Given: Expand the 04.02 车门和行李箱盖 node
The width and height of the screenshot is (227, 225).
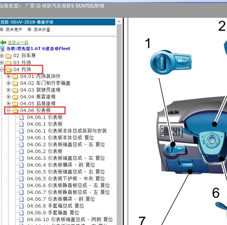Looking at the screenshot, I should pyautogui.click(x=9, y=83).
